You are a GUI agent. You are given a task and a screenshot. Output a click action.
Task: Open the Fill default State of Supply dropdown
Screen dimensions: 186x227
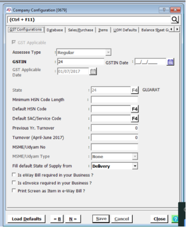tap(135, 166)
